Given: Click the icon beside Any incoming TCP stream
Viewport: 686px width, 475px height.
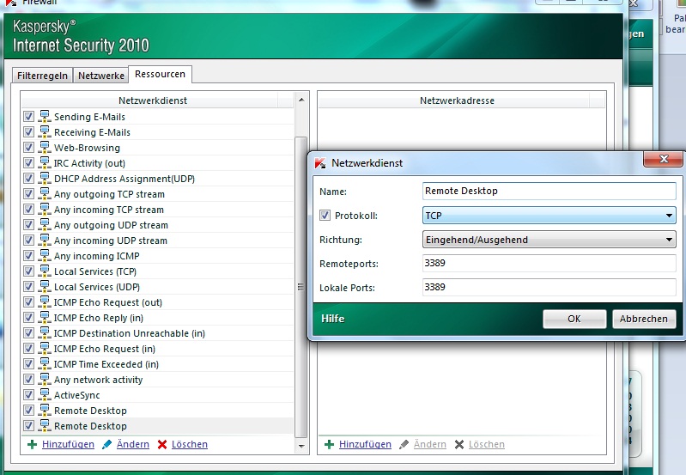Looking at the screenshot, I should click(45, 210).
